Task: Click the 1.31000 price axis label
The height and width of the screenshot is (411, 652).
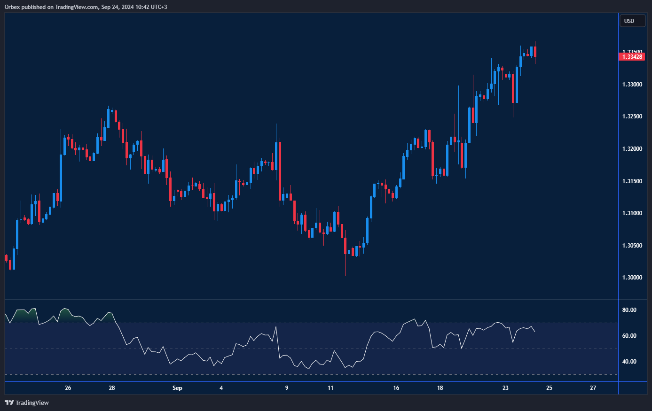Action: click(632, 213)
